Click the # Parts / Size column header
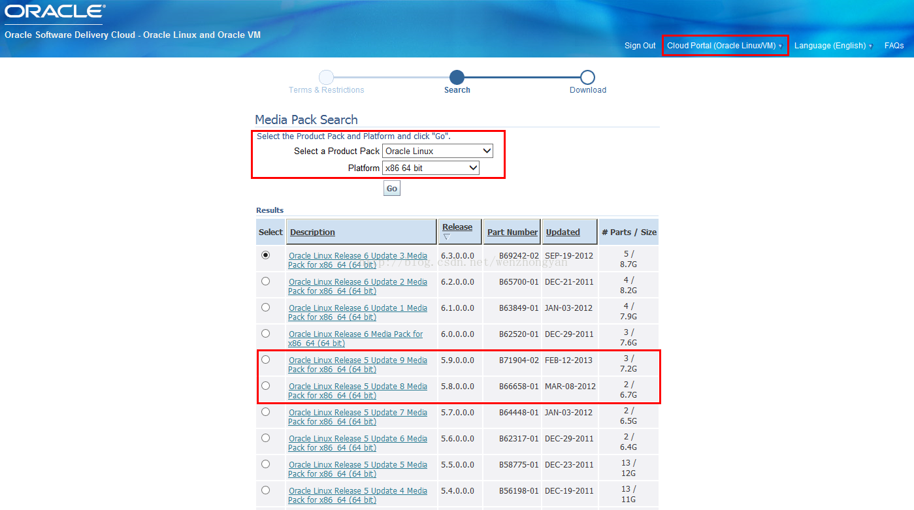Viewport: 914px width, 510px height. coord(629,232)
